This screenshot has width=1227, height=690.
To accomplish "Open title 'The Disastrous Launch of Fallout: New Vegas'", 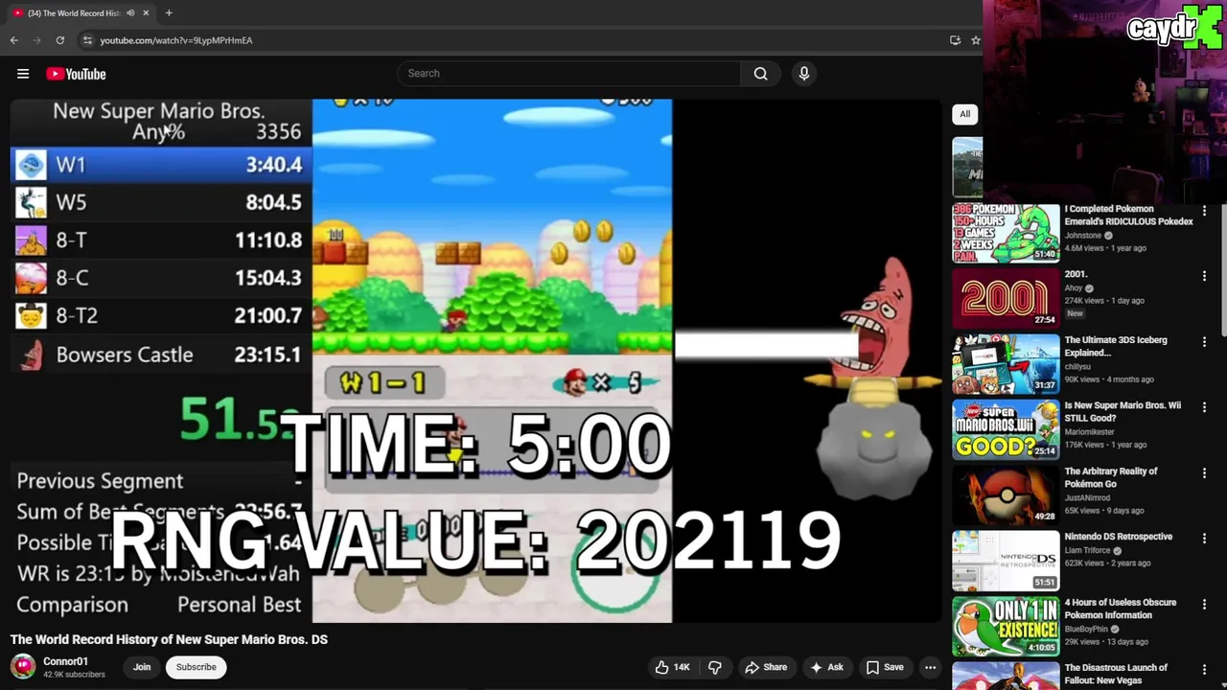I will [1116, 674].
